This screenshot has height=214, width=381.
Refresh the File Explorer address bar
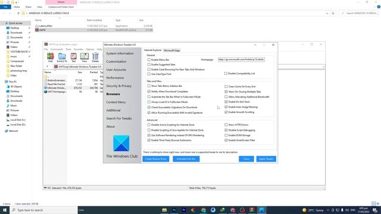point(333,13)
